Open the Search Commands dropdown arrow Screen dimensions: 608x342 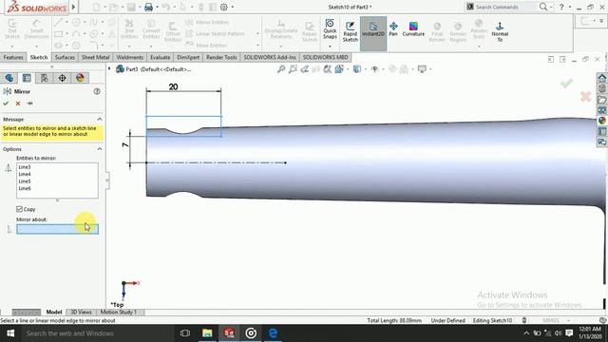[x=551, y=7]
